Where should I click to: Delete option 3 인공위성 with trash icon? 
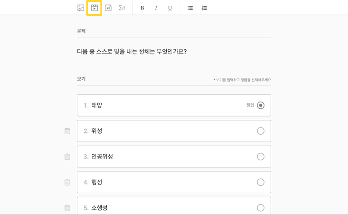(67, 156)
